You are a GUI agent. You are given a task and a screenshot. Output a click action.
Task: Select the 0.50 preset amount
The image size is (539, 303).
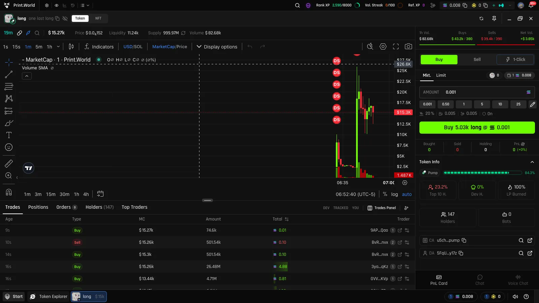[x=446, y=104]
